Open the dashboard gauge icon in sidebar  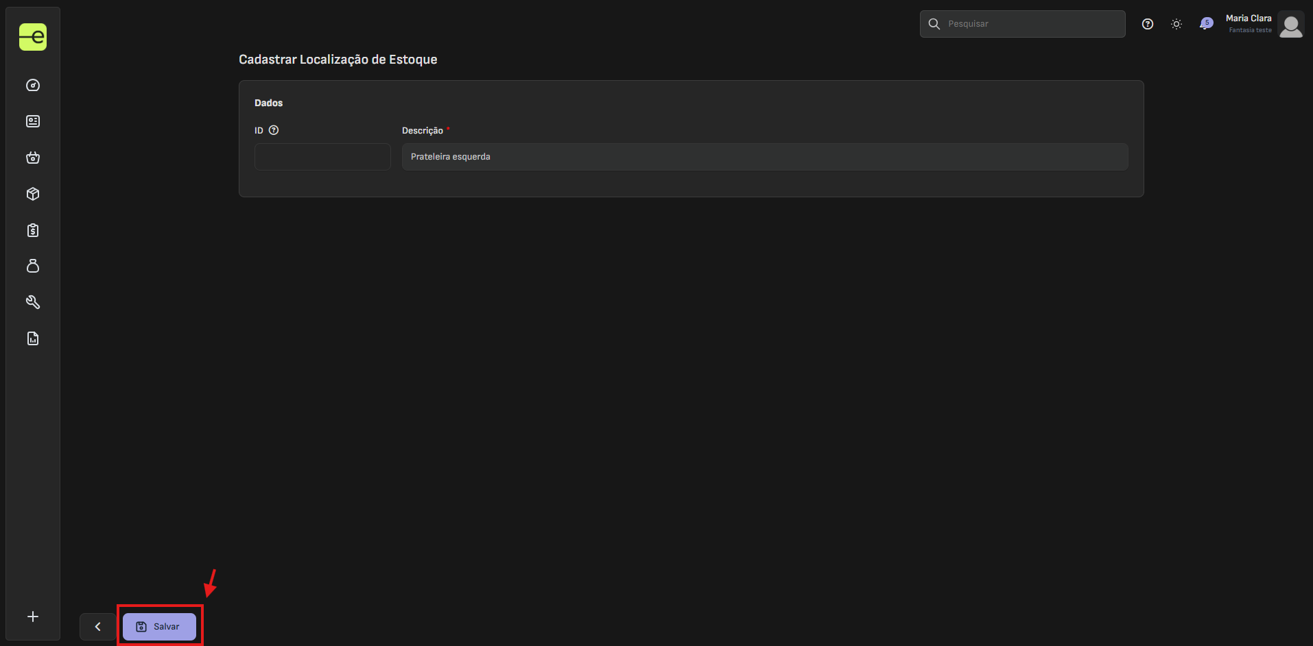pyautogui.click(x=33, y=86)
